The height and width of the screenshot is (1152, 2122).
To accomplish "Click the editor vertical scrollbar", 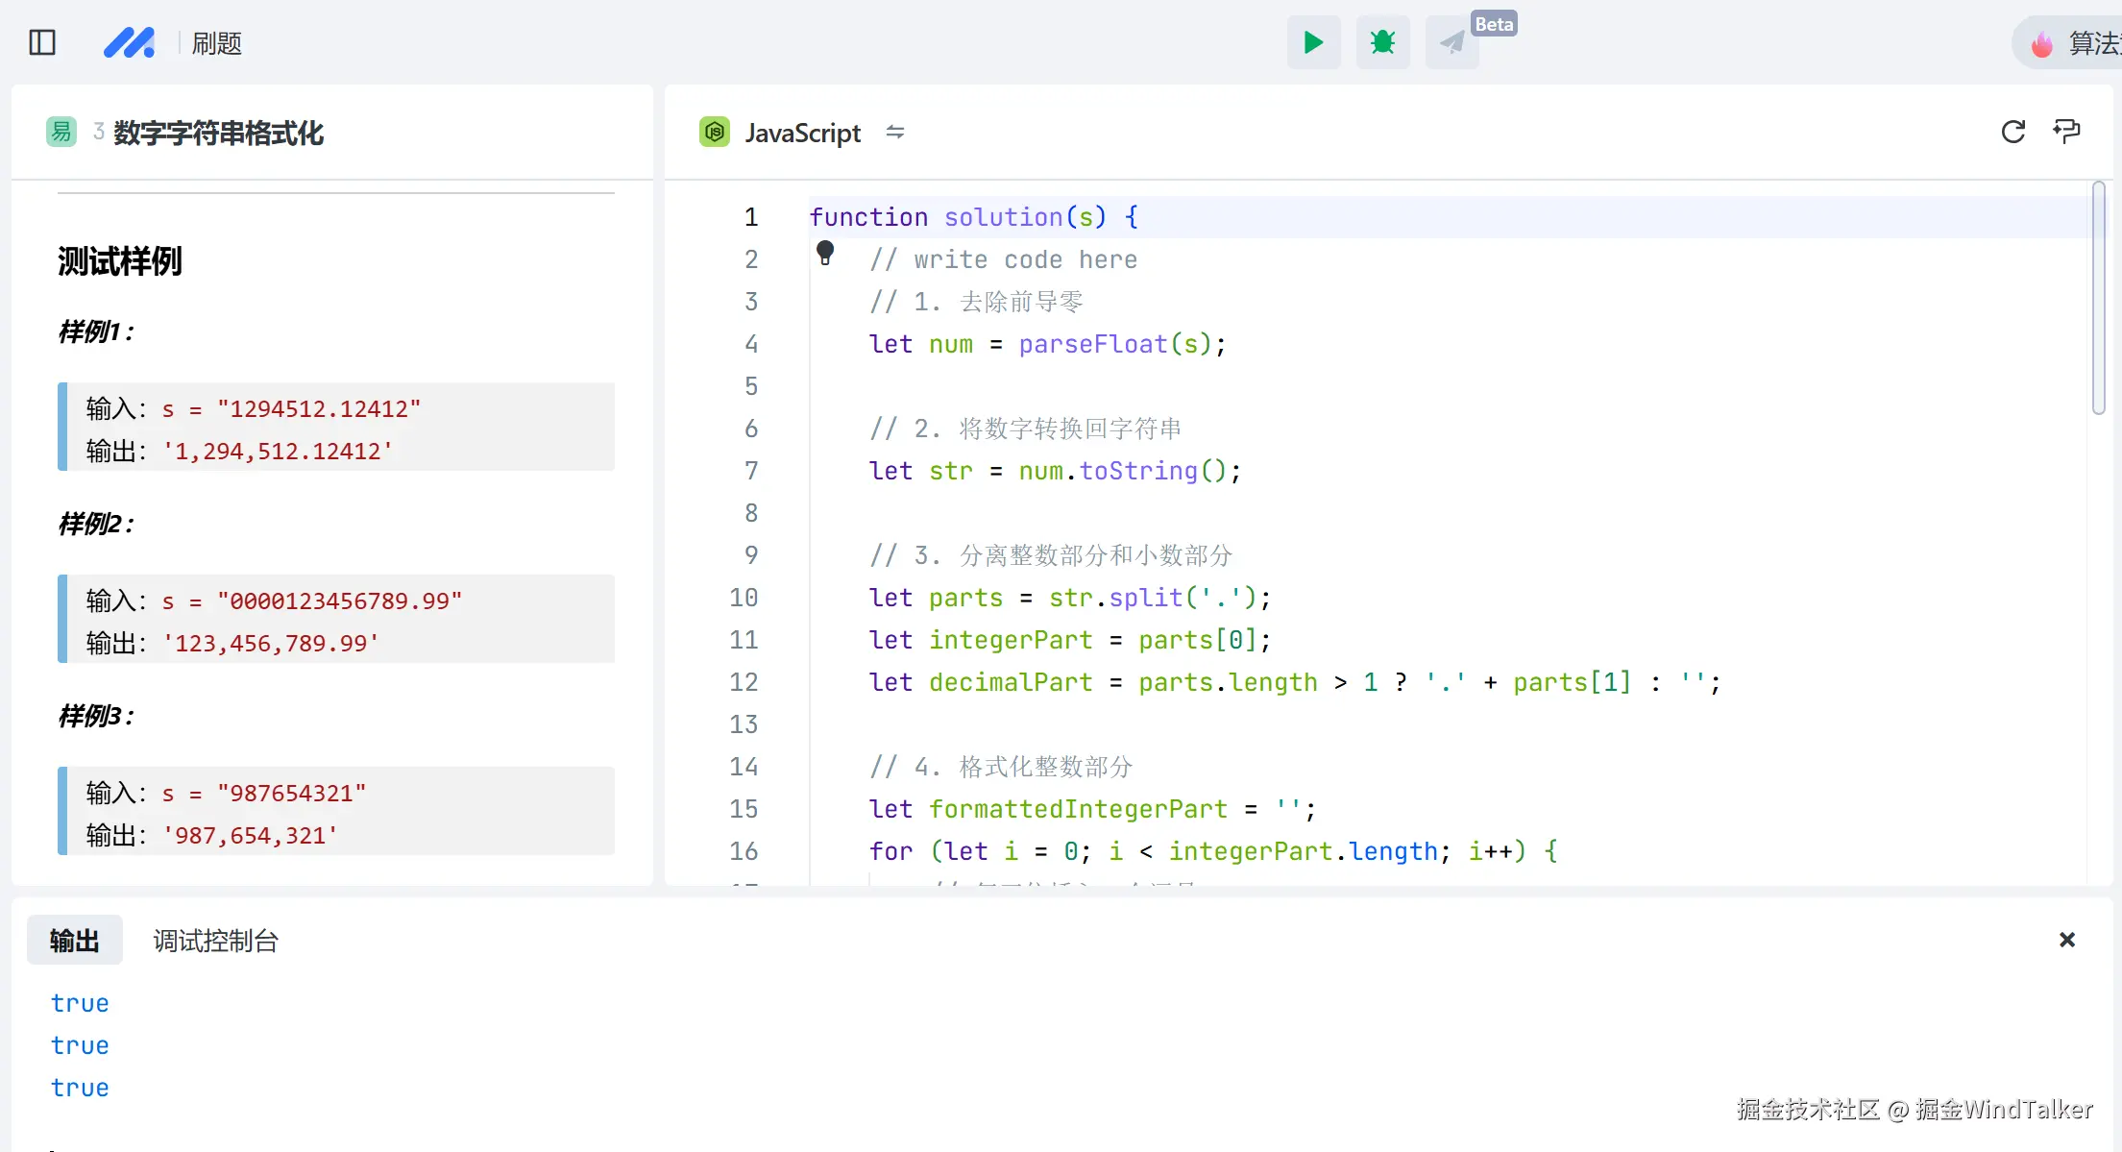I will coord(2099,298).
